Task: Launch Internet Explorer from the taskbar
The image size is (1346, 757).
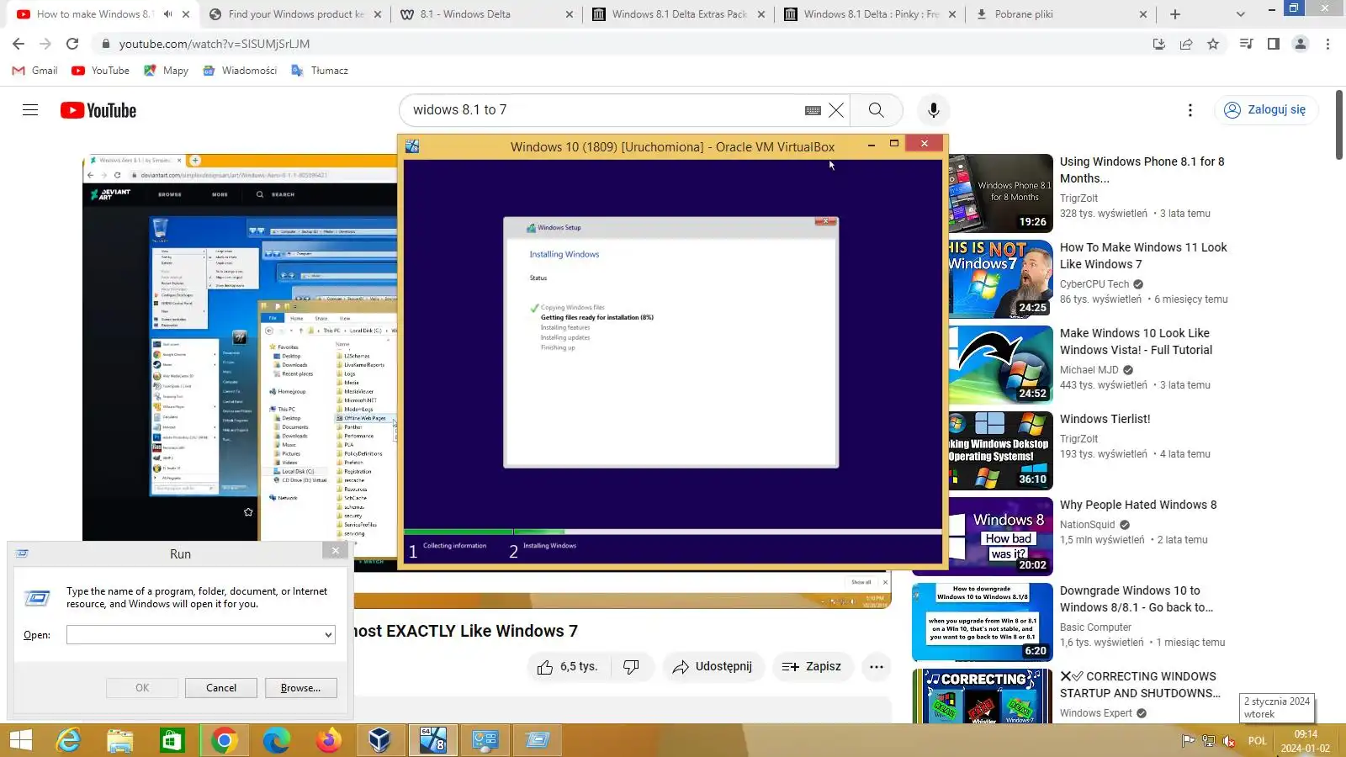Action: tap(68, 740)
